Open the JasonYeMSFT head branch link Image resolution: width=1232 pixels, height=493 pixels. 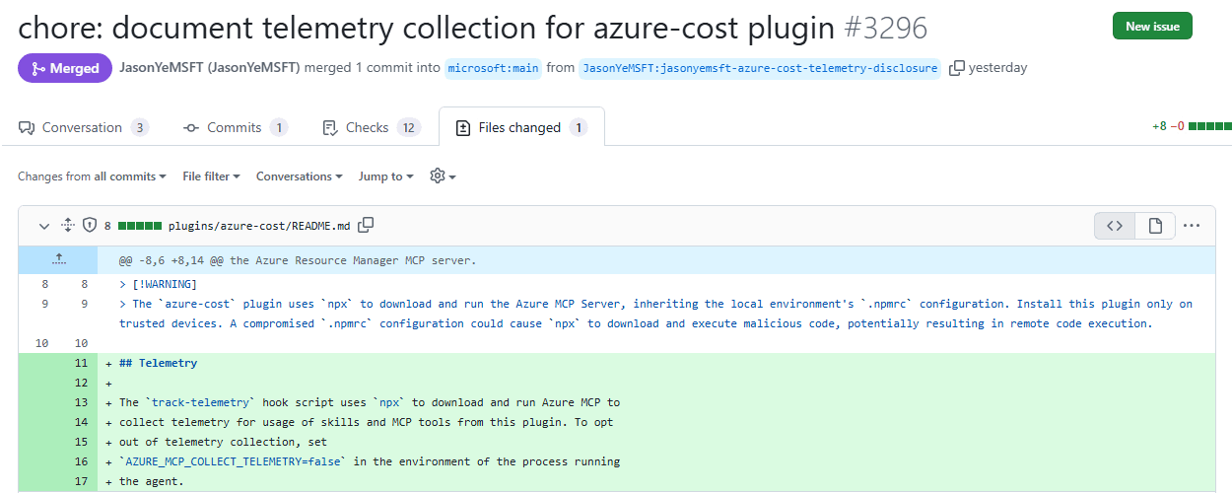pos(760,68)
